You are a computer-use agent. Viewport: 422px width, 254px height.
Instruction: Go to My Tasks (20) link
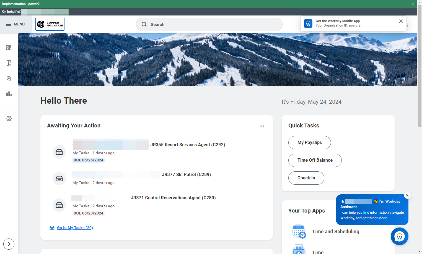pyautogui.click(x=75, y=228)
